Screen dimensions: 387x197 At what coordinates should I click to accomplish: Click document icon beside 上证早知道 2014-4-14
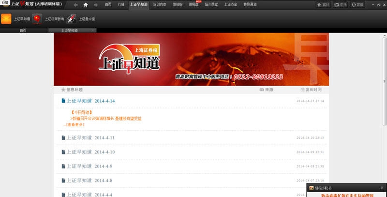coord(63,101)
